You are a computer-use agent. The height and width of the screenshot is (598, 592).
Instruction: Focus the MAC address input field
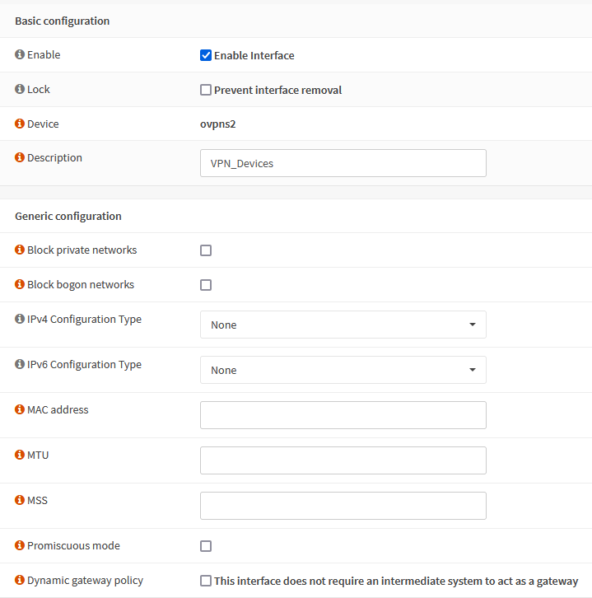[343, 415]
